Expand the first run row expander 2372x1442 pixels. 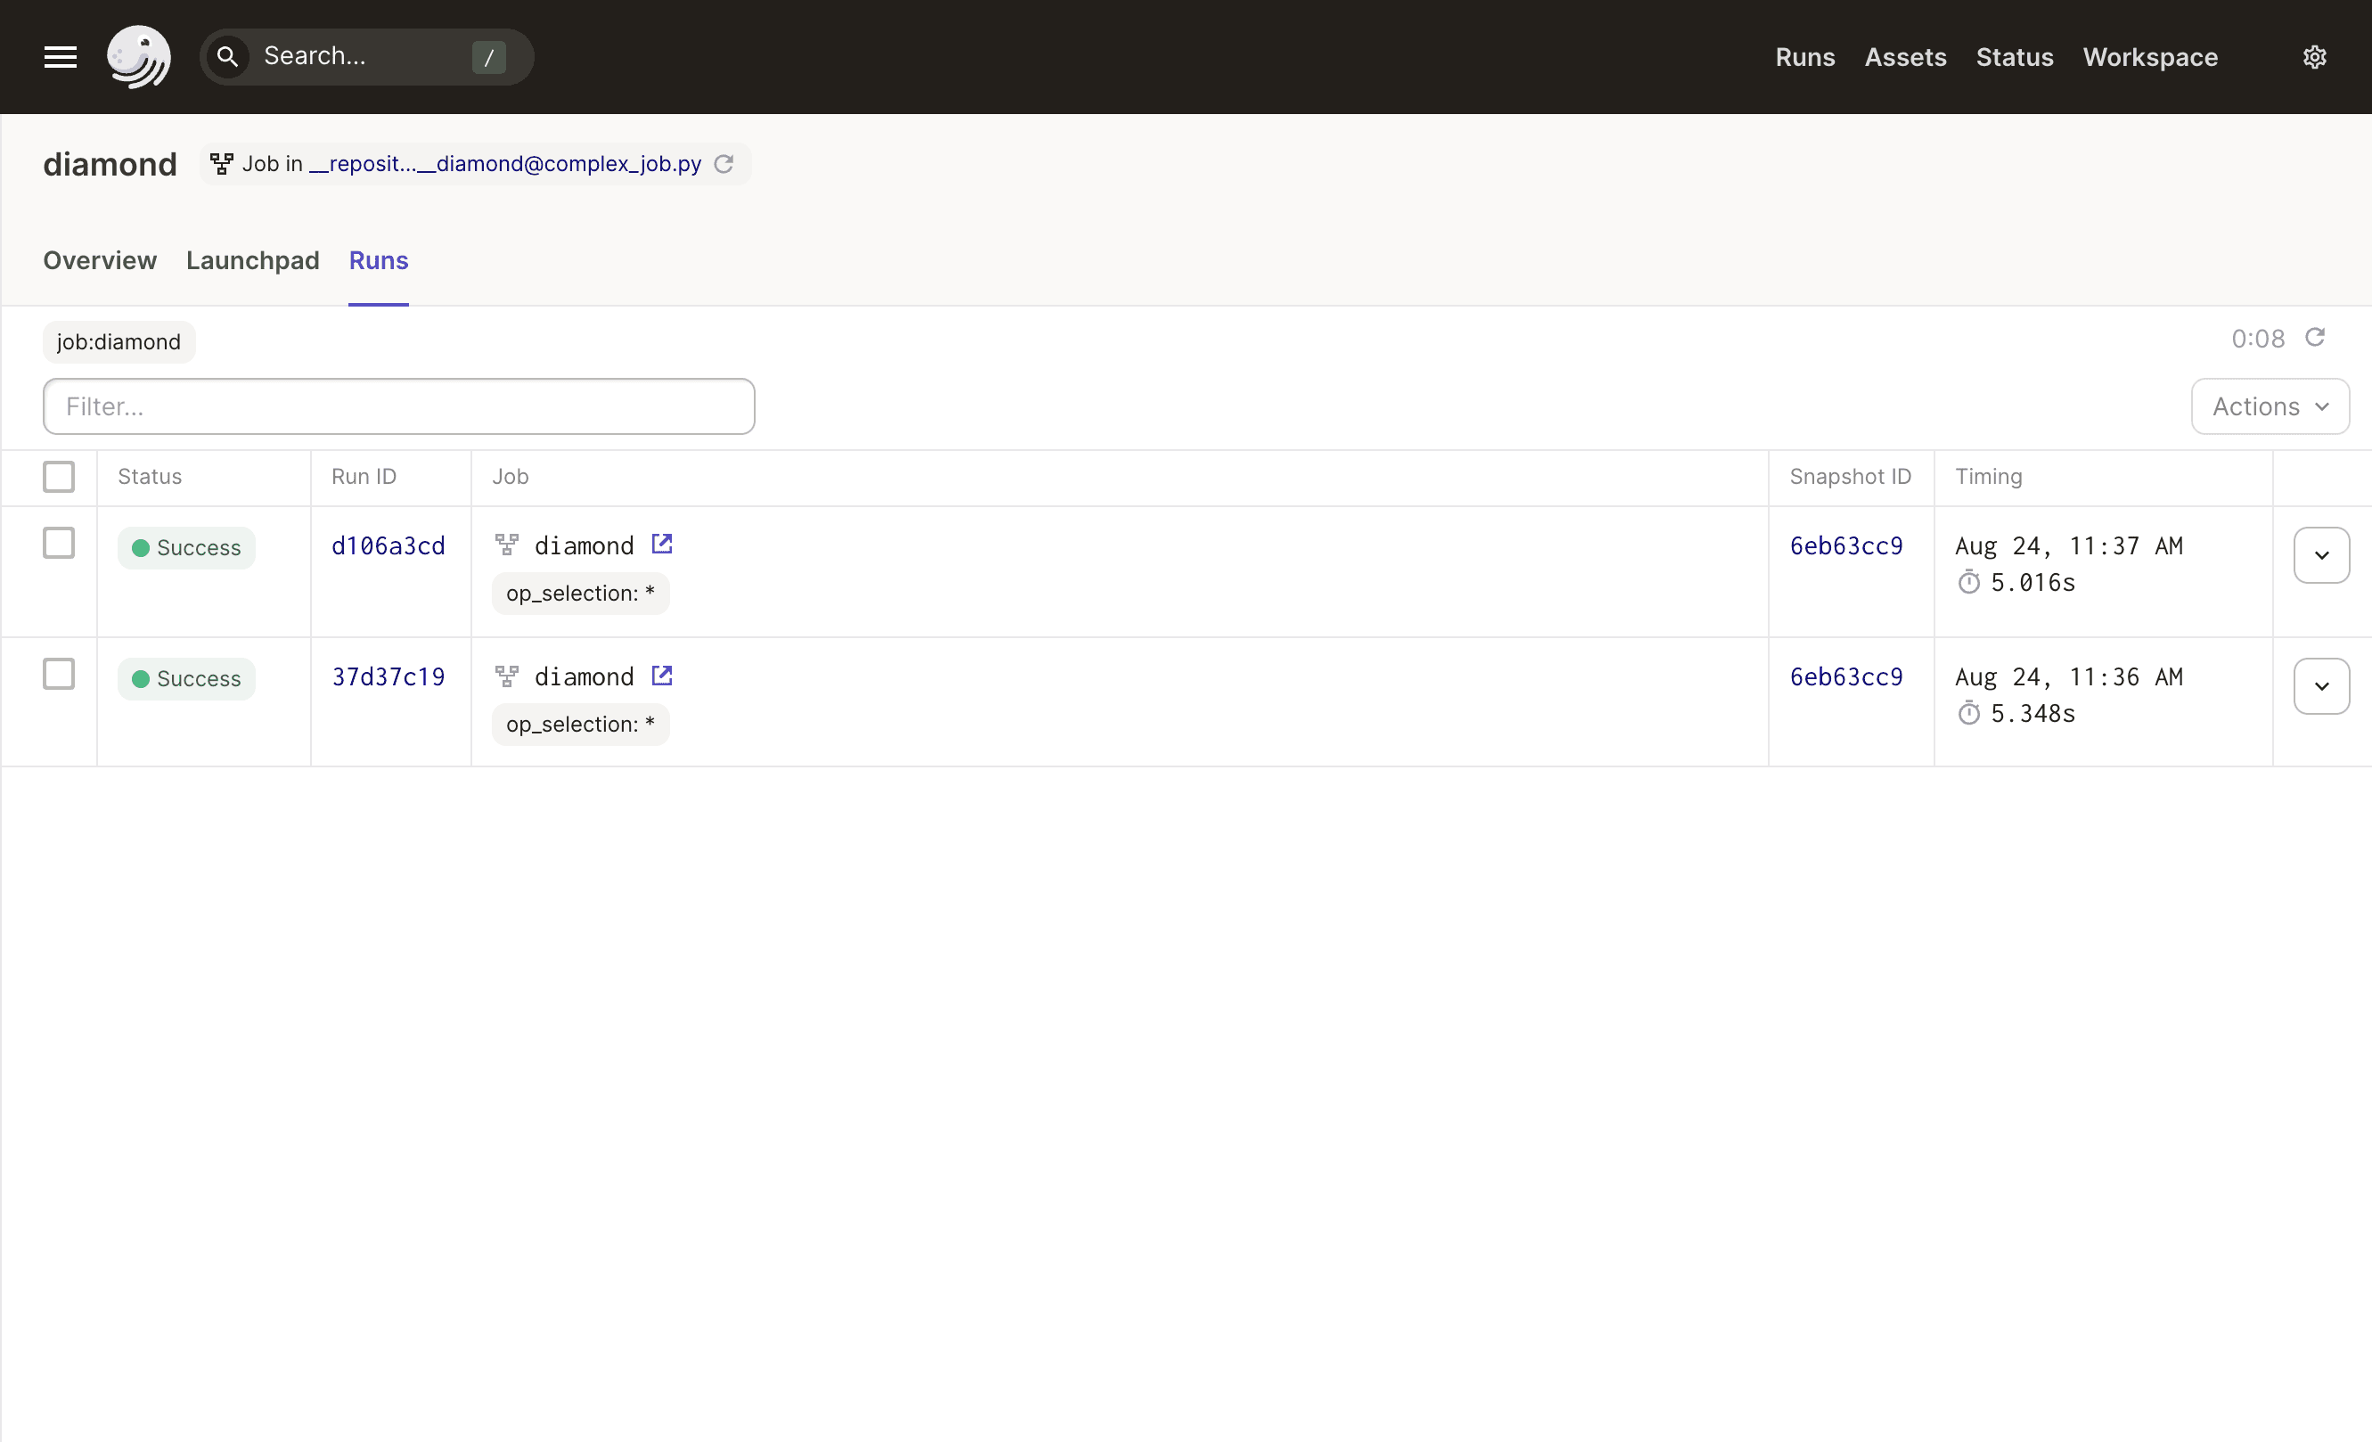(x=2321, y=556)
